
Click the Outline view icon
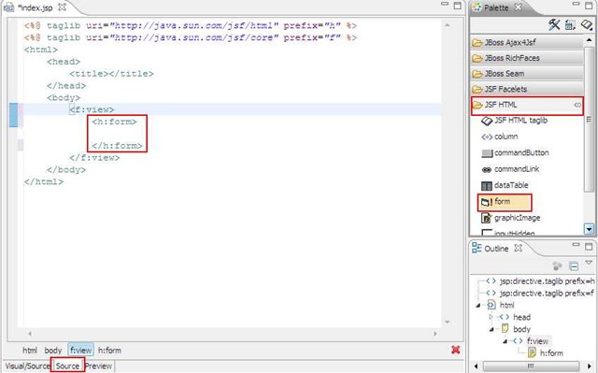tap(477, 248)
